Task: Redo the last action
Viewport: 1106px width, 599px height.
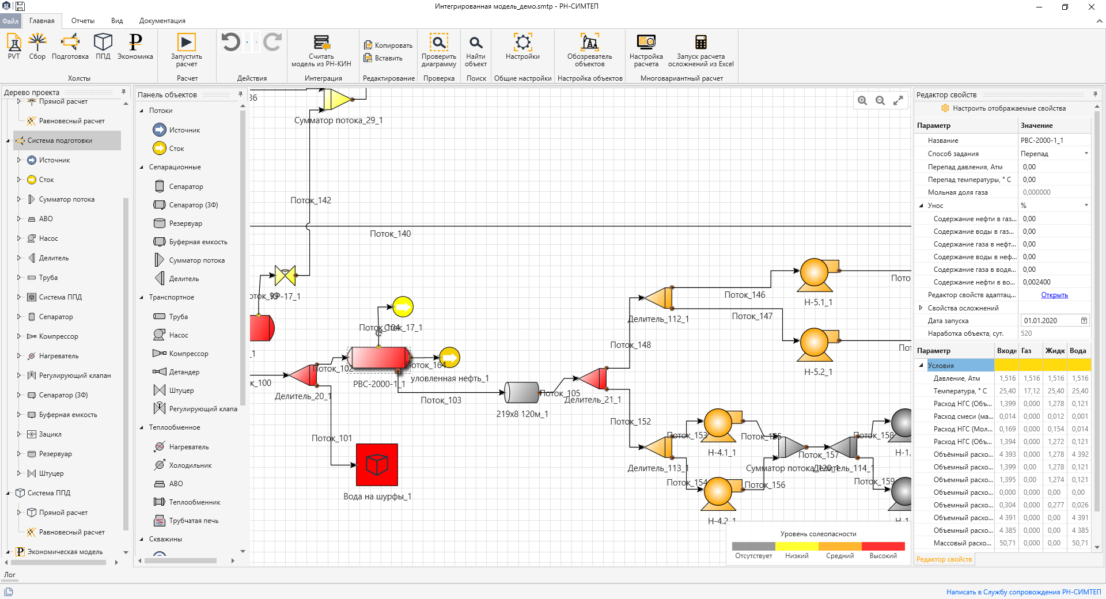Action: (272, 42)
